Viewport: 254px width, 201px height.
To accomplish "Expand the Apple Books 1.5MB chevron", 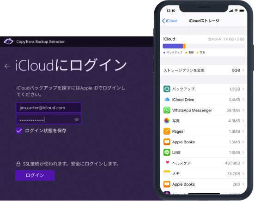I will point(243,142).
